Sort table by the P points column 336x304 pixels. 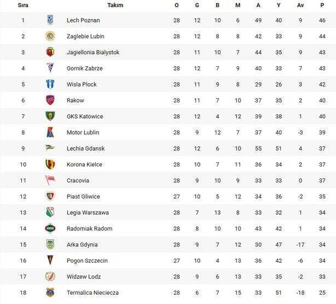[x=322, y=5]
